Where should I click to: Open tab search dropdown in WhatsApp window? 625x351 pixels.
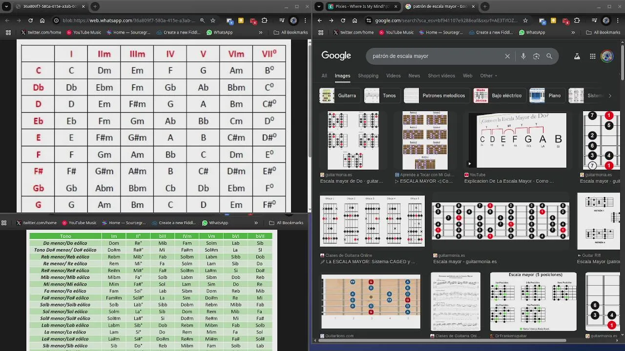6,6
